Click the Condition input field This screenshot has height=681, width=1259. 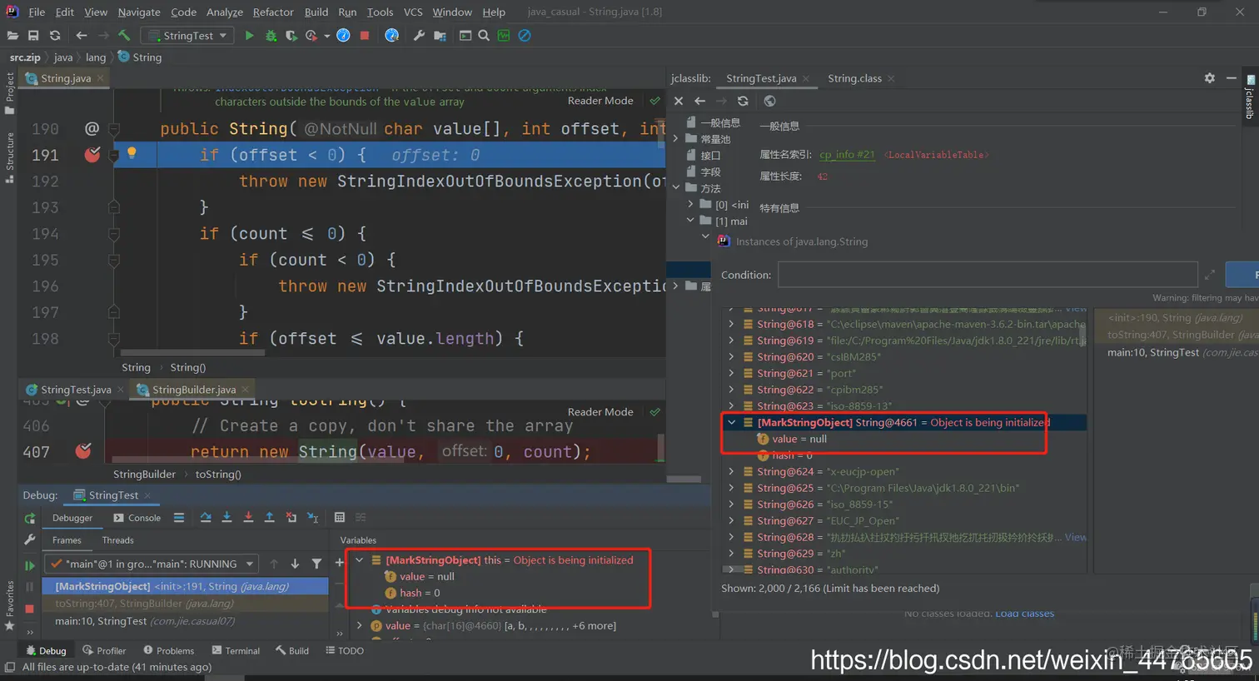pos(988,275)
